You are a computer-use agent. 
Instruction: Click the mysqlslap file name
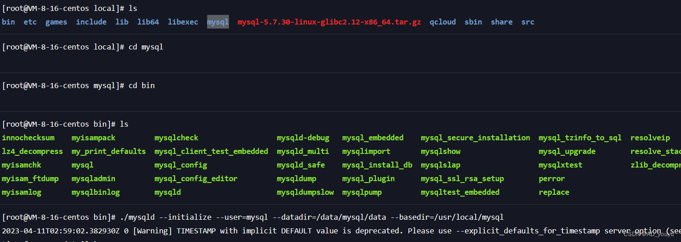click(x=441, y=165)
